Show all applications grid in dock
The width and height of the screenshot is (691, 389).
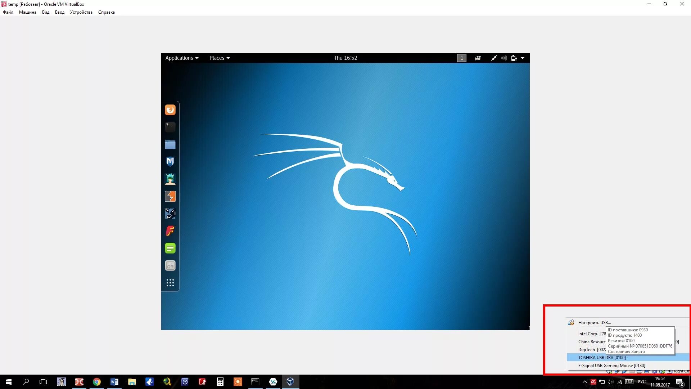(170, 283)
